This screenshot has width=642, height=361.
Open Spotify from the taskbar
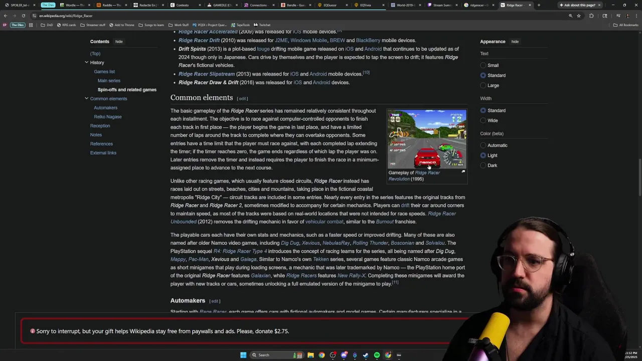click(x=377, y=355)
